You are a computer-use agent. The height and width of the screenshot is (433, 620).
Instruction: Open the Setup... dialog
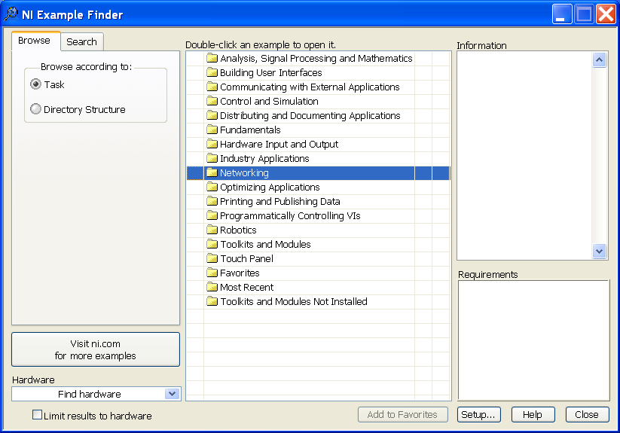pos(478,415)
